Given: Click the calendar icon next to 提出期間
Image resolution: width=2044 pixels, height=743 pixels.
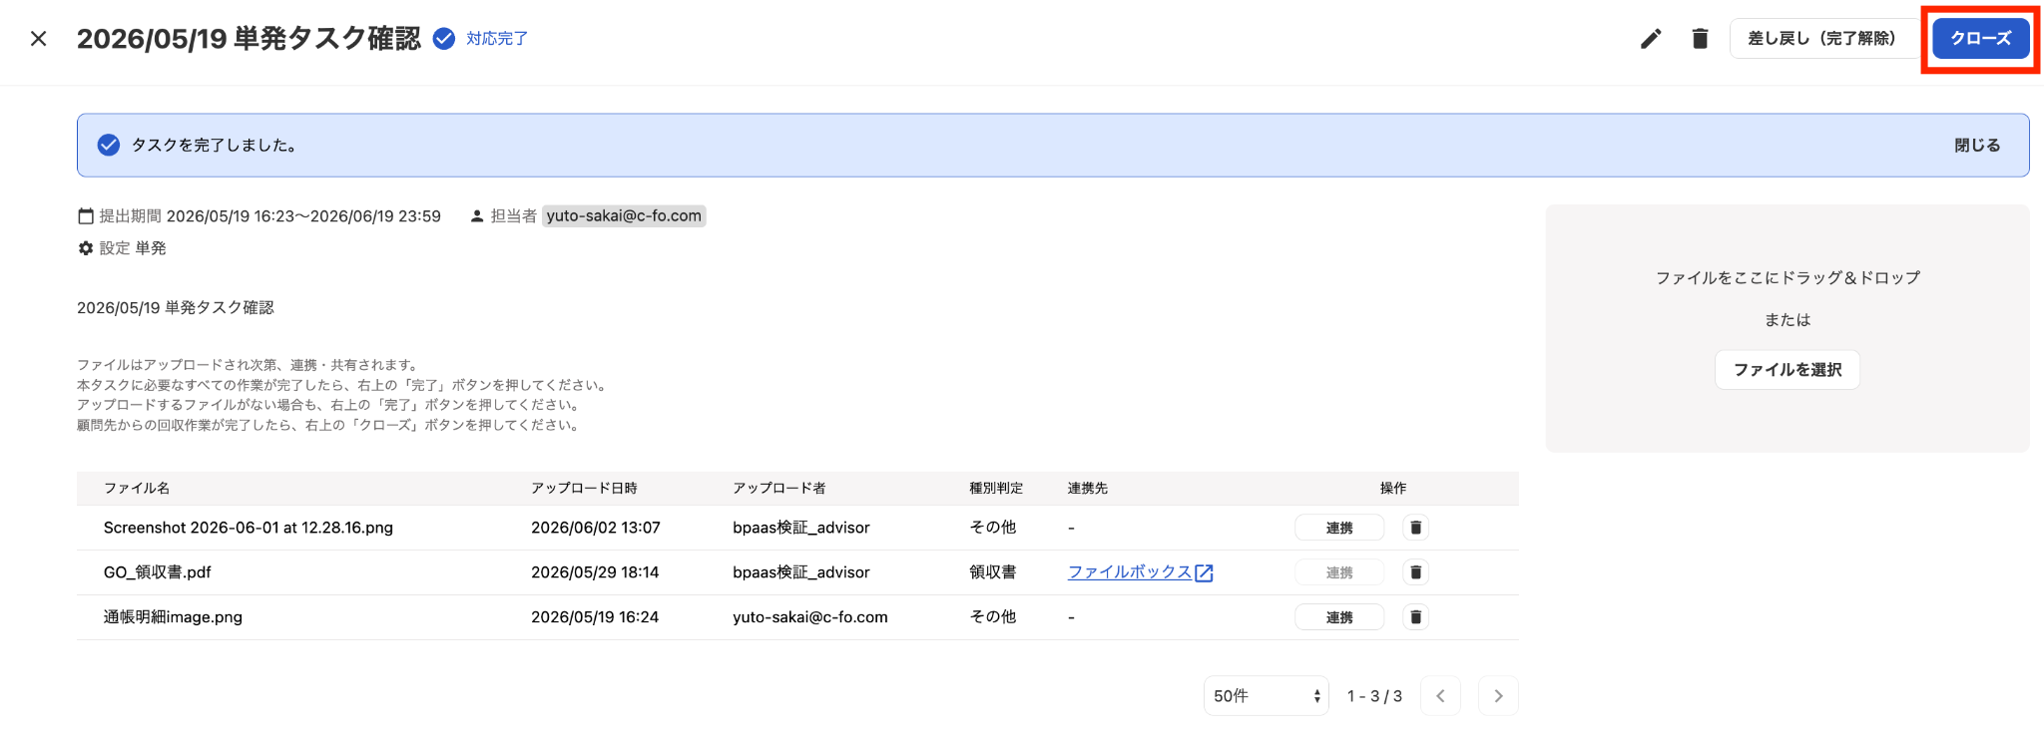Looking at the screenshot, I should (86, 216).
